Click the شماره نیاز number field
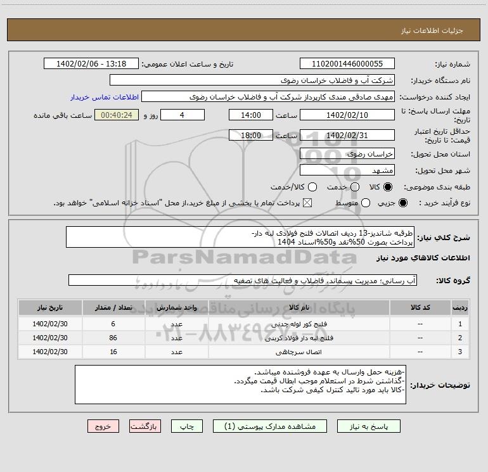Viewport: 488px width, 472px height. click(x=347, y=63)
